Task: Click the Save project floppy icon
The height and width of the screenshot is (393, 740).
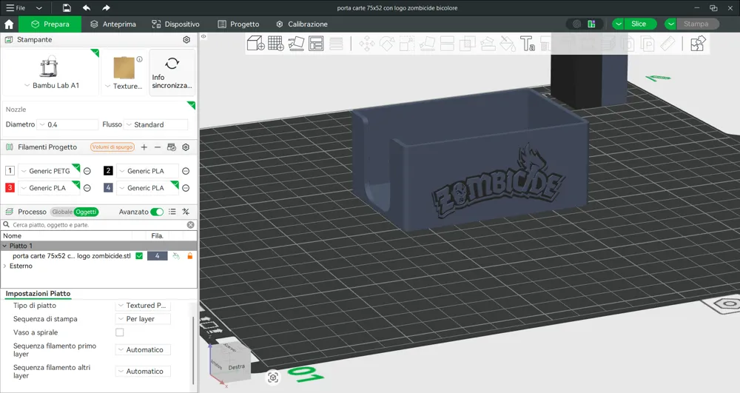Action: coord(67,8)
